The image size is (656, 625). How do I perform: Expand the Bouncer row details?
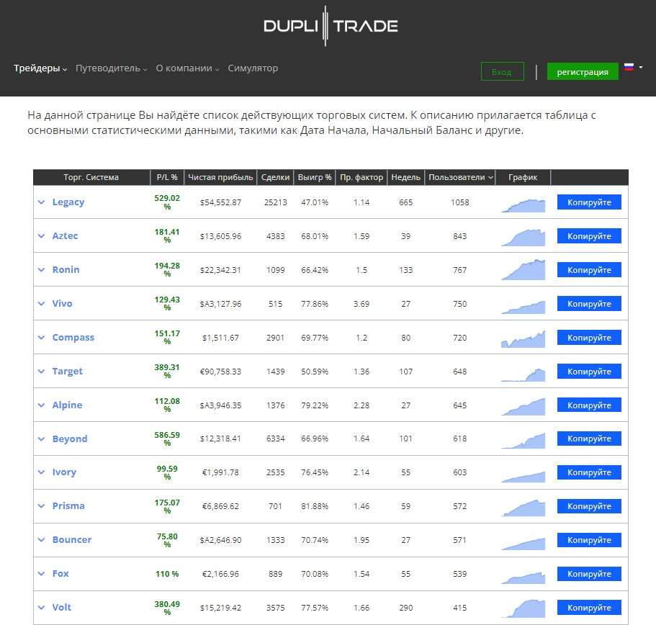(42, 540)
